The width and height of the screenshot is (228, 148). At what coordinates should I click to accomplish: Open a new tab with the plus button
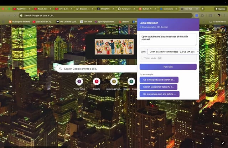(202, 9)
